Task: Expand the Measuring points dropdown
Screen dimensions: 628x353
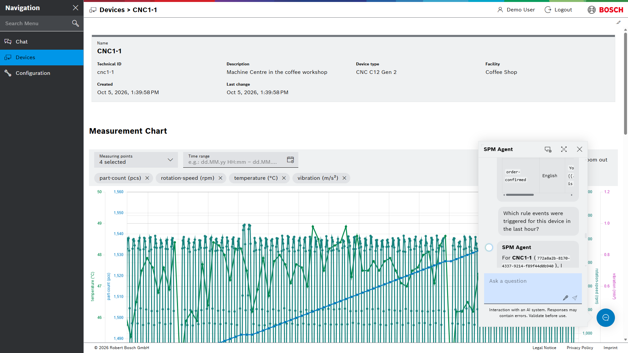Action: 136,160
